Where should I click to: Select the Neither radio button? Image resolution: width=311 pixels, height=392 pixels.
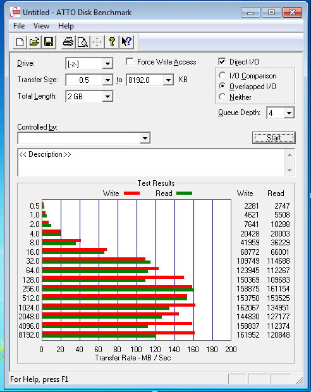coord(222,97)
